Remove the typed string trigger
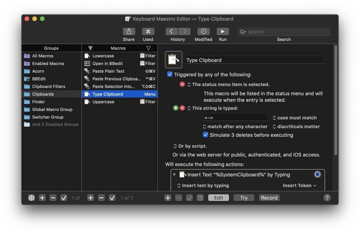Viewport: 360px width, 233px height. click(182, 108)
